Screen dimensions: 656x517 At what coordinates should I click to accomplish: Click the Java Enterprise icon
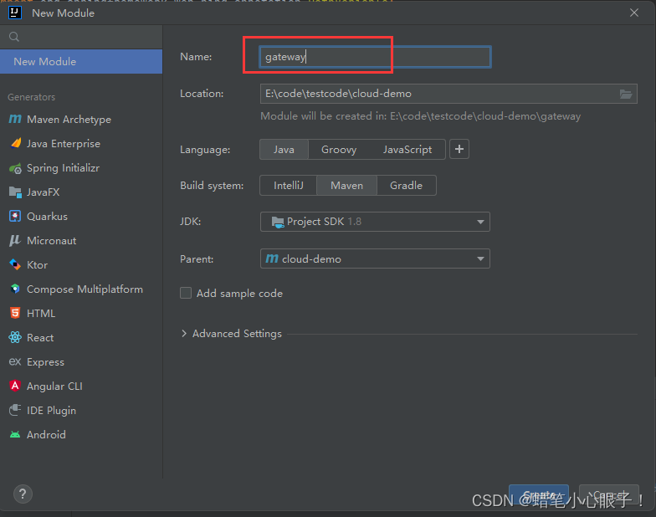15,144
